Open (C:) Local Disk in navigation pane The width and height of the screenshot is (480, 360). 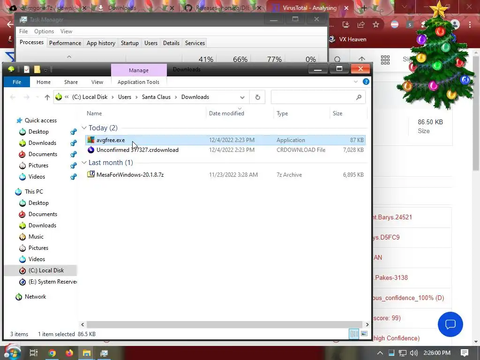46,270
